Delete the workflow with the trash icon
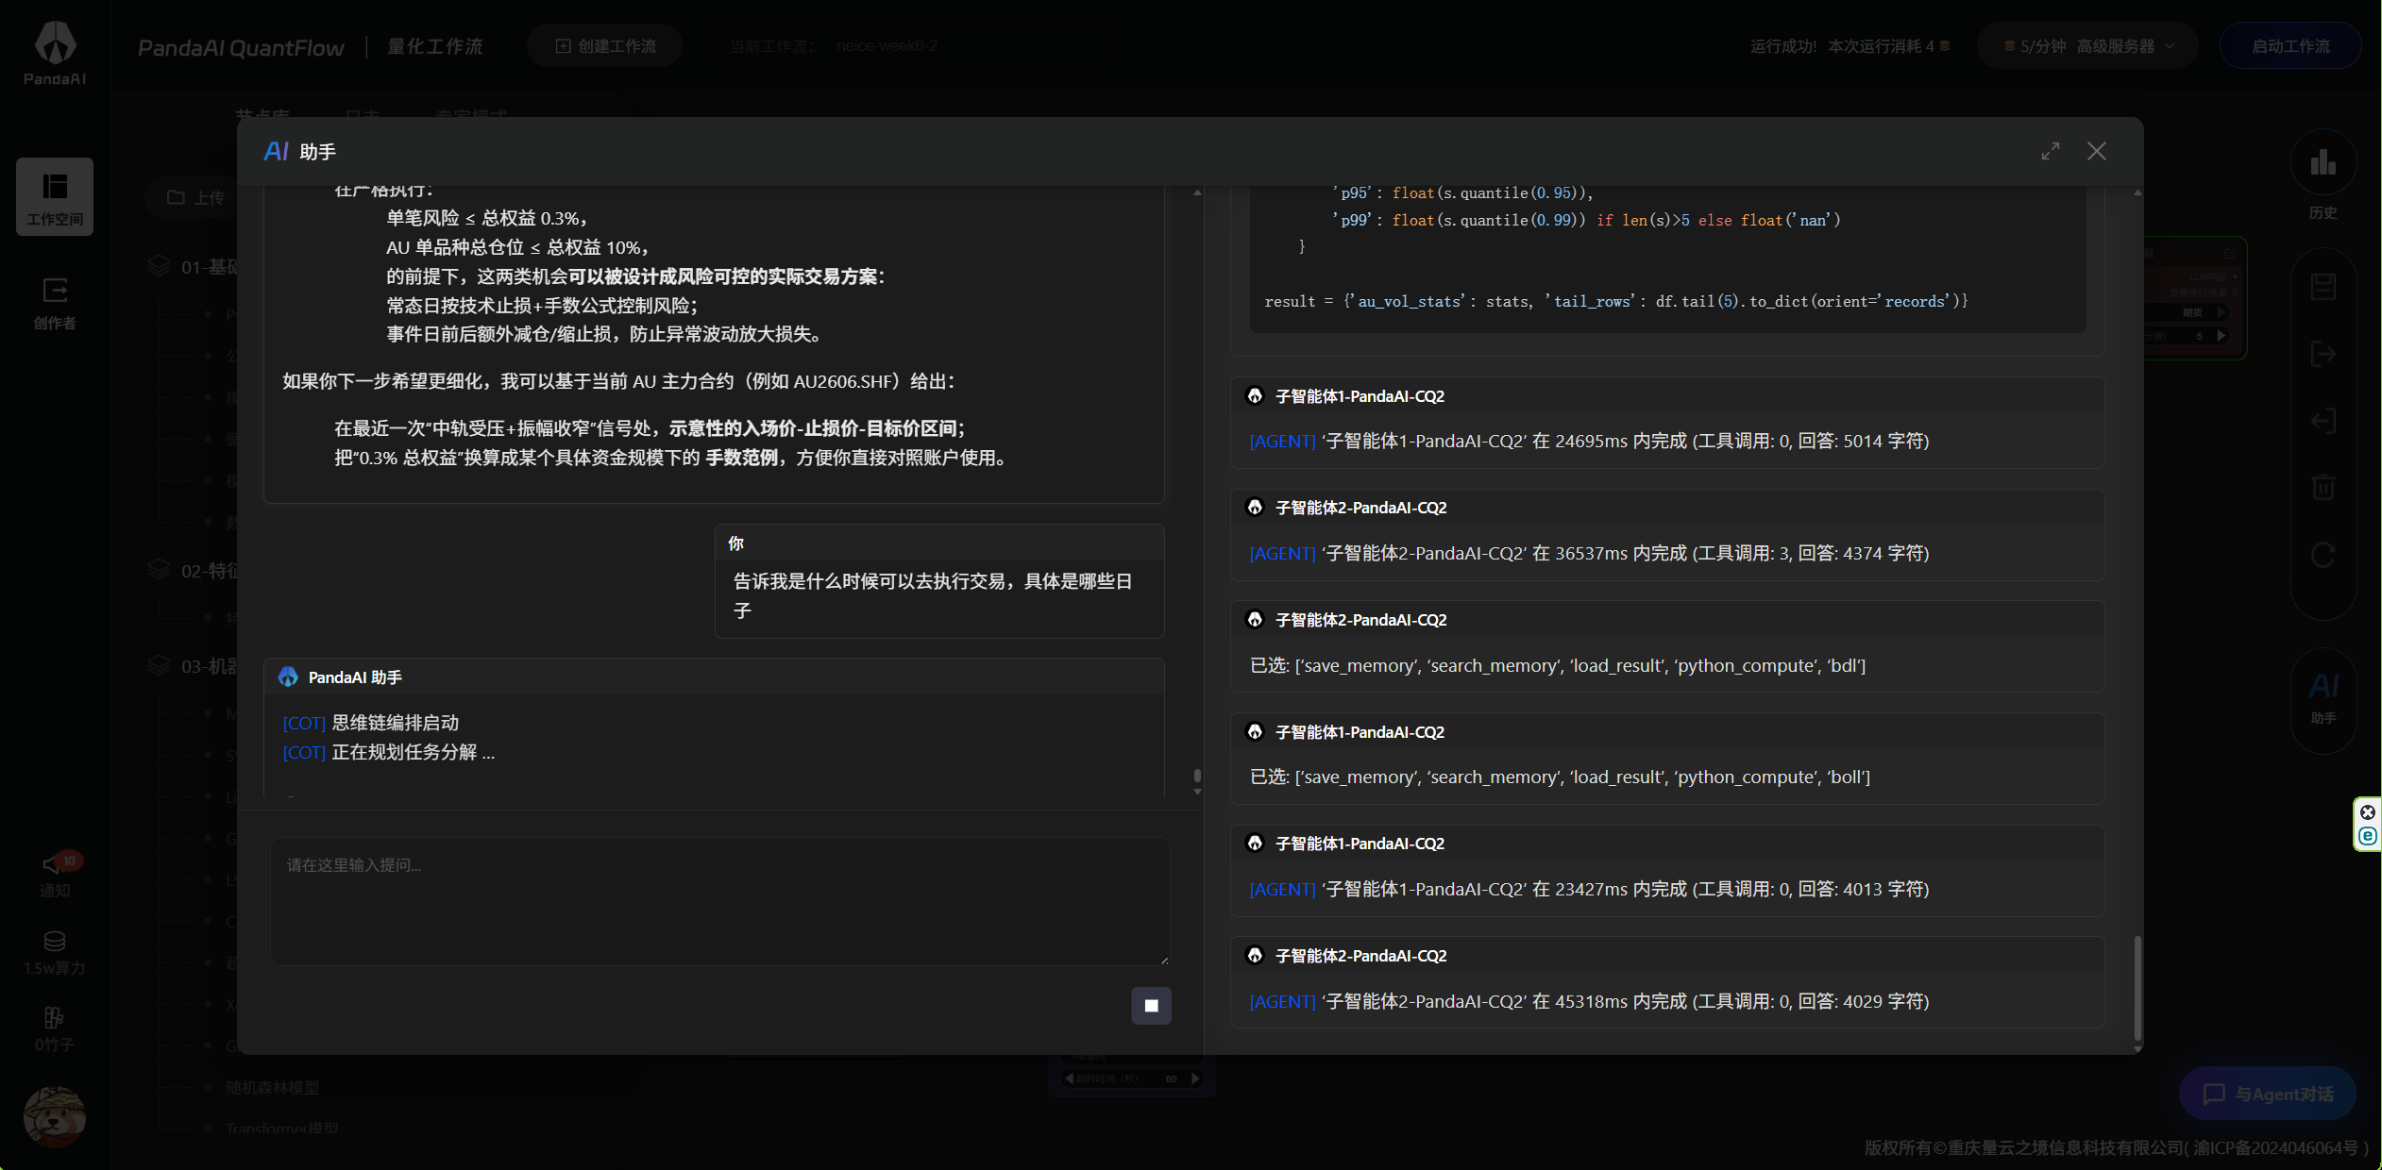The image size is (2382, 1170). point(2323,487)
